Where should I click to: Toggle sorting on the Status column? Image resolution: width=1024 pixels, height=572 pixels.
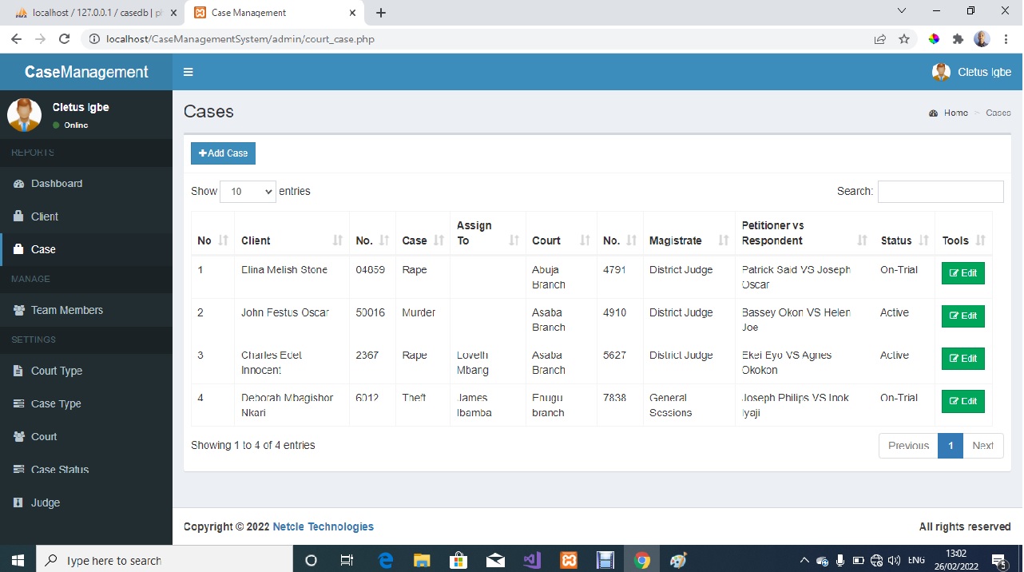point(924,240)
